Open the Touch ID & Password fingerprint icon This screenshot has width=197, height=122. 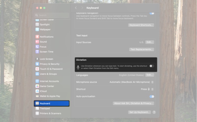[x=37, y=69]
